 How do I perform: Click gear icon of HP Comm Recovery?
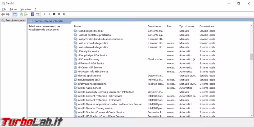point(75,59)
